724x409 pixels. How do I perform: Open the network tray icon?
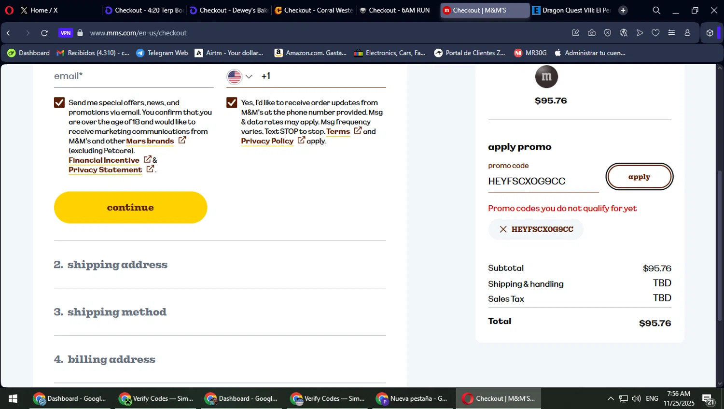624,398
